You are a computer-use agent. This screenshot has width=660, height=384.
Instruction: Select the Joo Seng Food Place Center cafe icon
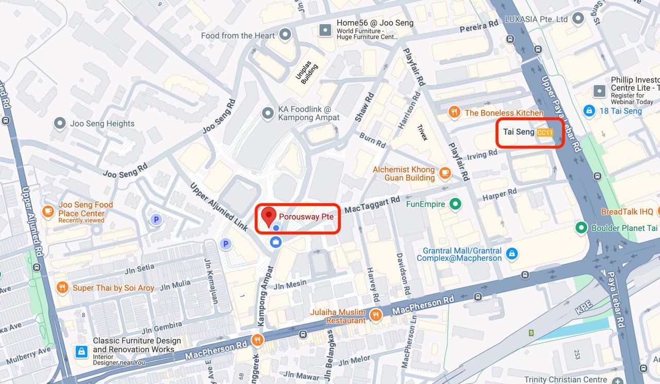click(48, 211)
